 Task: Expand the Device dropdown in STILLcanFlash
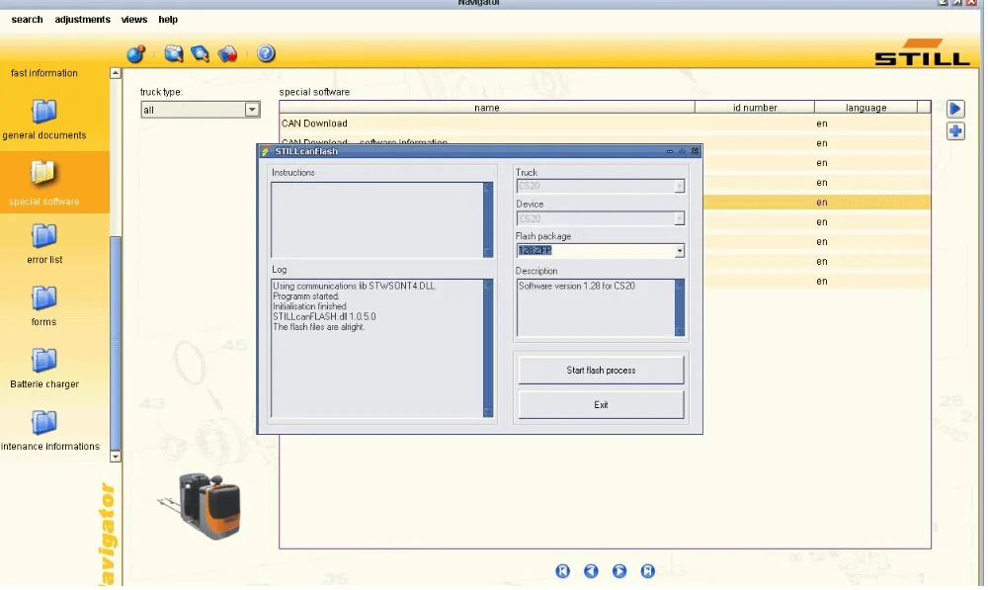[x=680, y=218]
